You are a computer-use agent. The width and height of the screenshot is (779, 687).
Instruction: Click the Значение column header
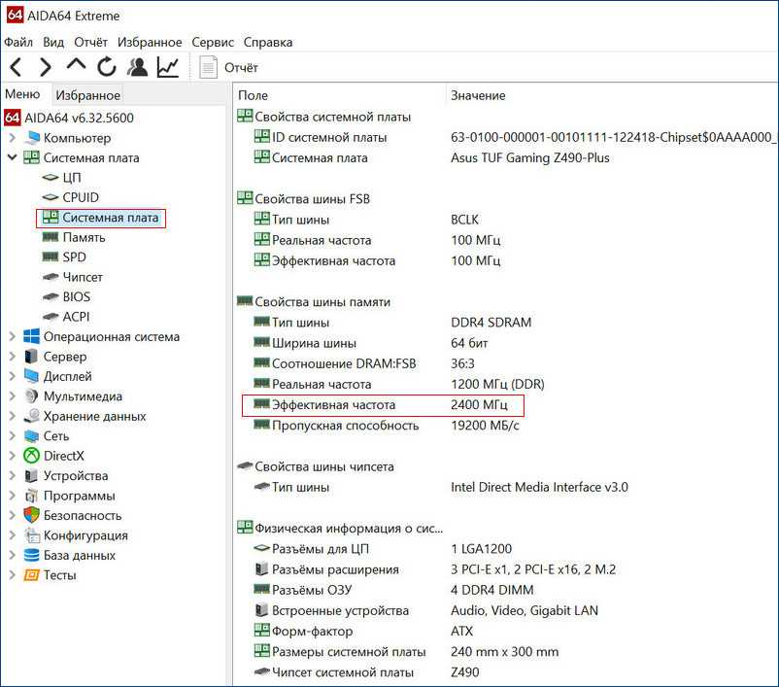tap(478, 95)
